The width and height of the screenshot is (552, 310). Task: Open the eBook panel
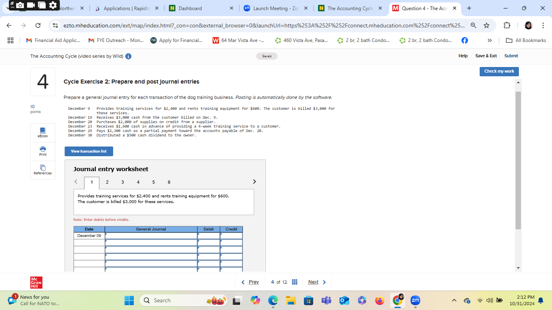coord(42,133)
